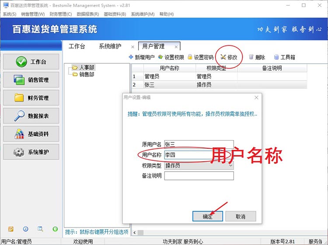Open 设置权限 from the toolbar
Image resolution: width=328 pixels, height=245 pixels.
171,57
